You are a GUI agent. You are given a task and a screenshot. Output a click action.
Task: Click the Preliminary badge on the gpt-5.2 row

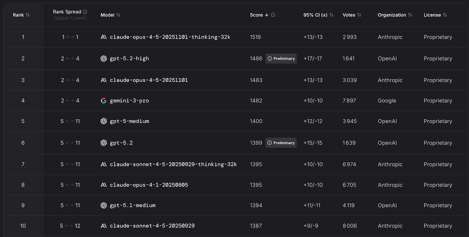pyautogui.click(x=281, y=143)
